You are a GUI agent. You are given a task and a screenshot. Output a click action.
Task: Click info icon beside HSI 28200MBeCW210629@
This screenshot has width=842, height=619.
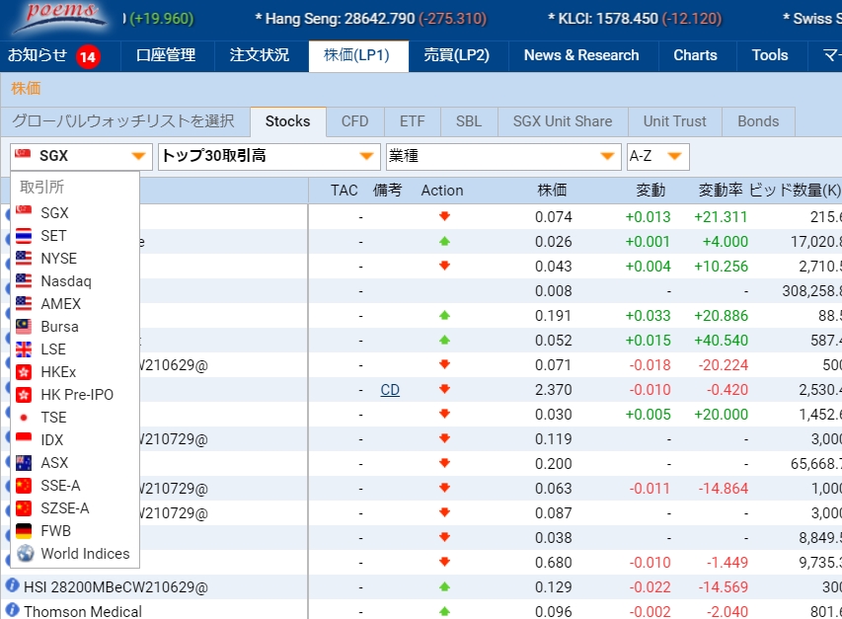pos(12,585)
